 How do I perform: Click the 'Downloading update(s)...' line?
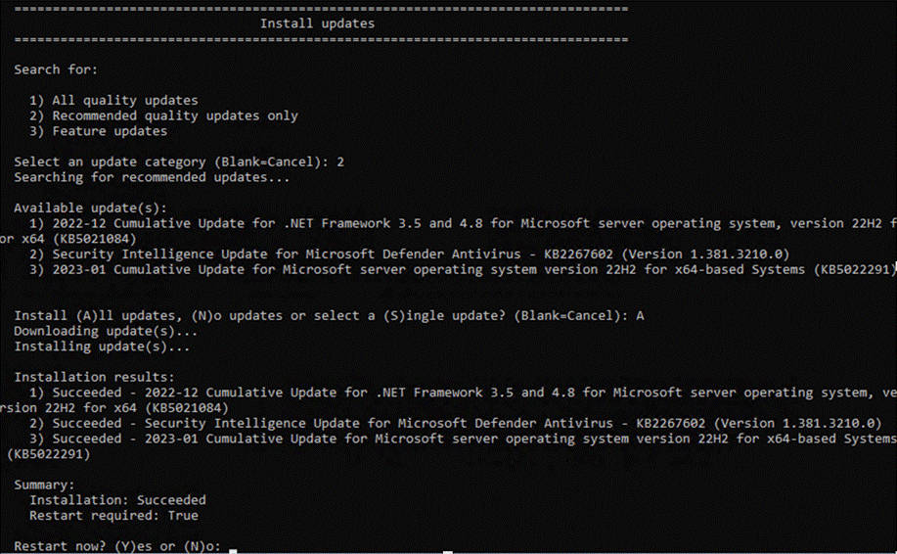pos(106,332)
